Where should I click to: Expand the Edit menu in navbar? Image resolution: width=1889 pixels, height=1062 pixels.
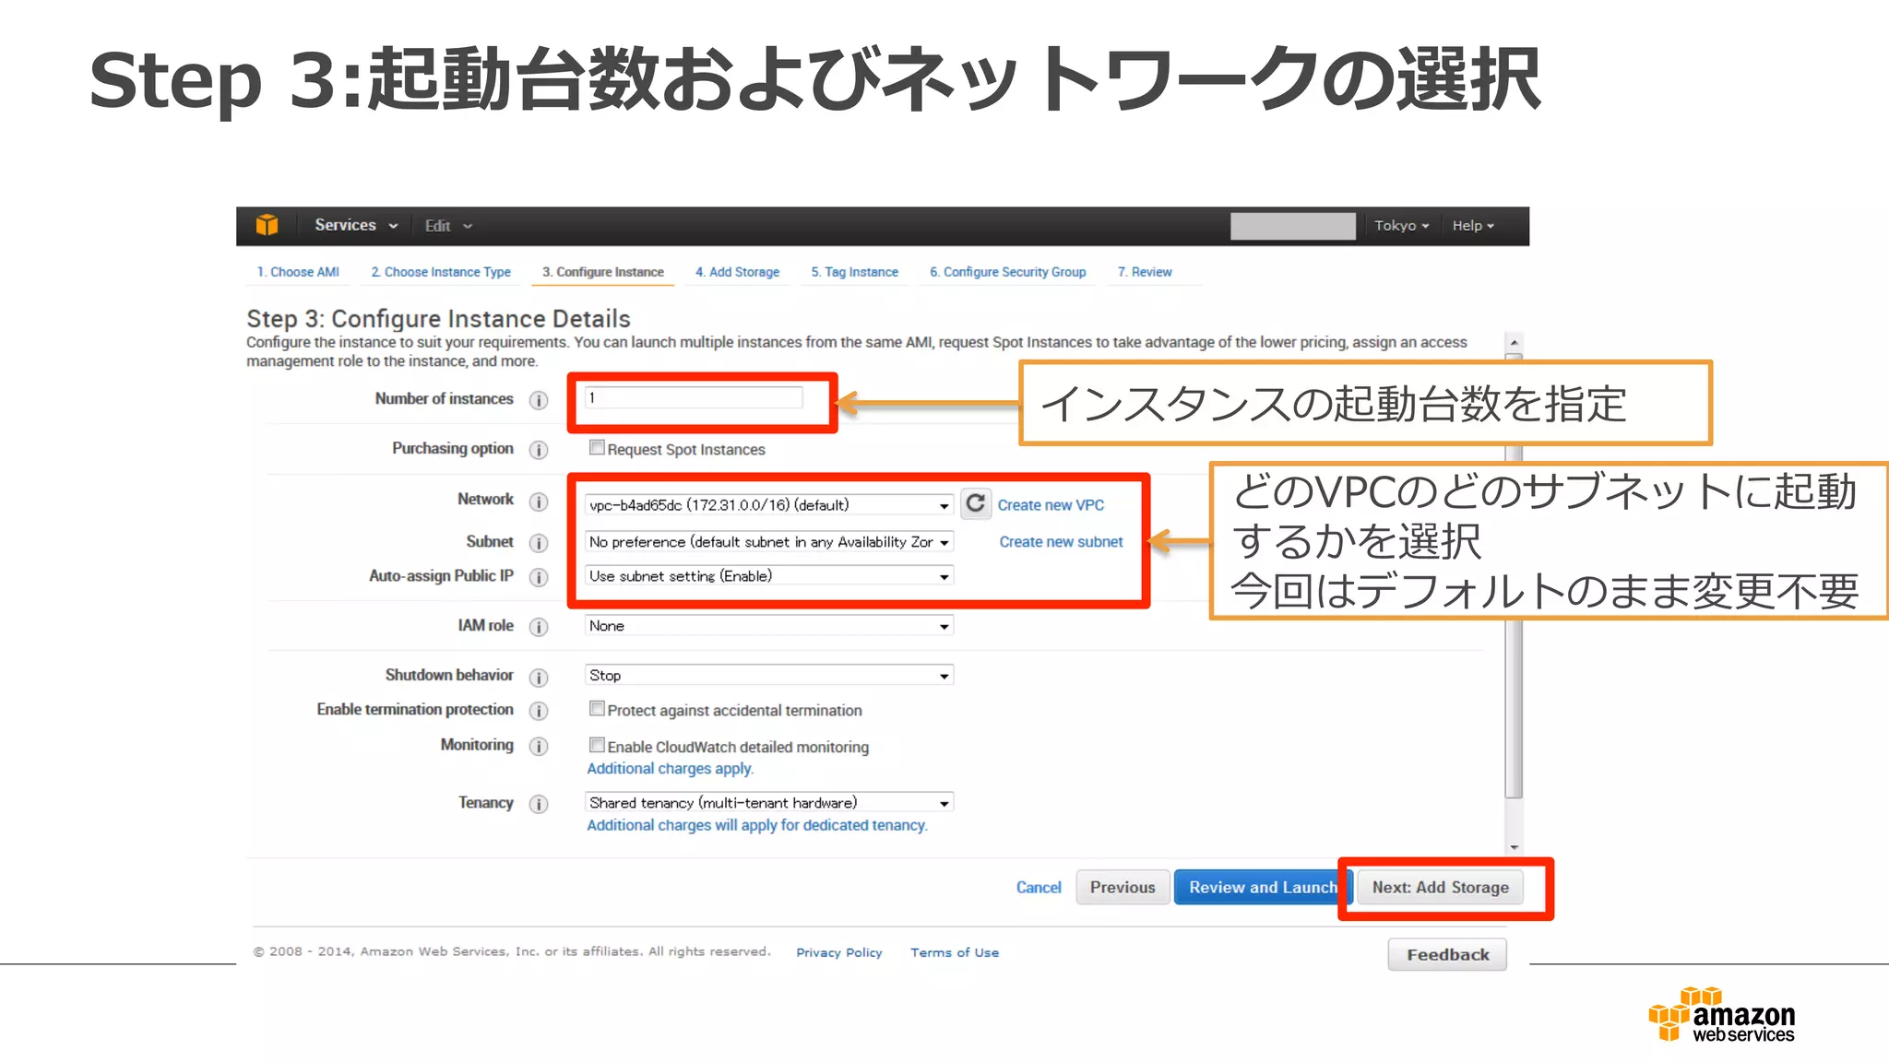point(448,226)
